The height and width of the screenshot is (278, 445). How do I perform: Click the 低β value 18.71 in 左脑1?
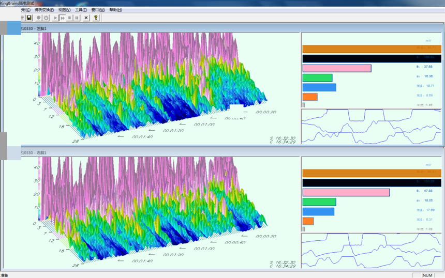click(430, 86)
